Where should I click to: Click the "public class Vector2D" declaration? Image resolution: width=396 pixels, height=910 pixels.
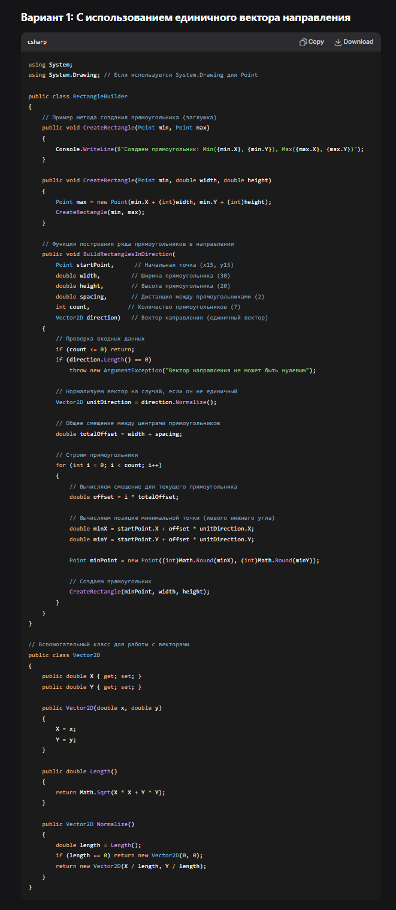61,655
